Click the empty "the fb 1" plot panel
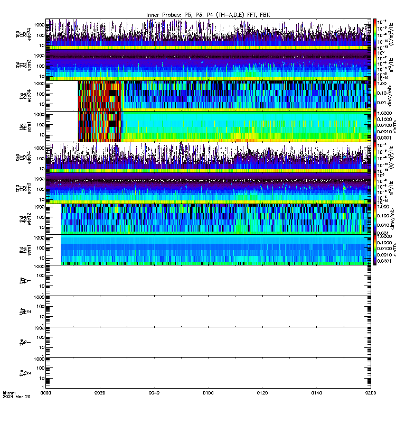 pos(208,343)
